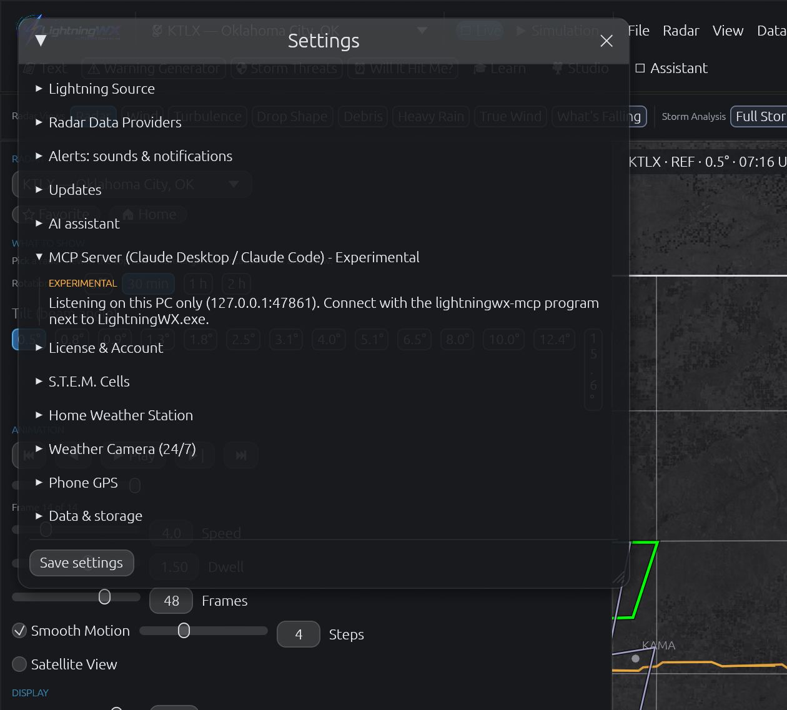The height and width of the screenshot is (710, 787).
Task: Click the KAMA station marker on the map
Action: [x=635, y=658]
